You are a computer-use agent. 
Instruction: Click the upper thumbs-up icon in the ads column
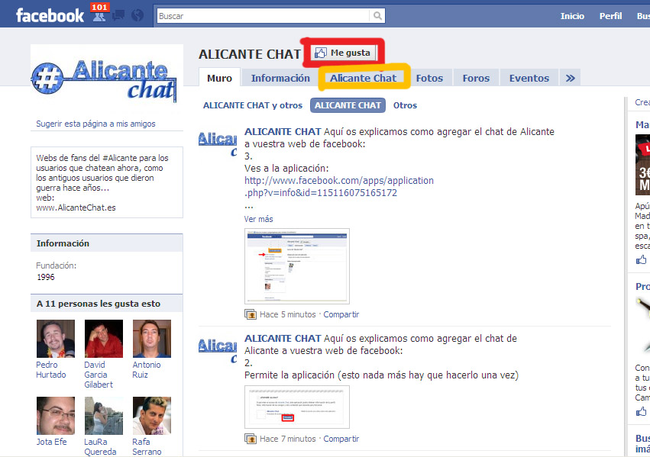[641, 260]
